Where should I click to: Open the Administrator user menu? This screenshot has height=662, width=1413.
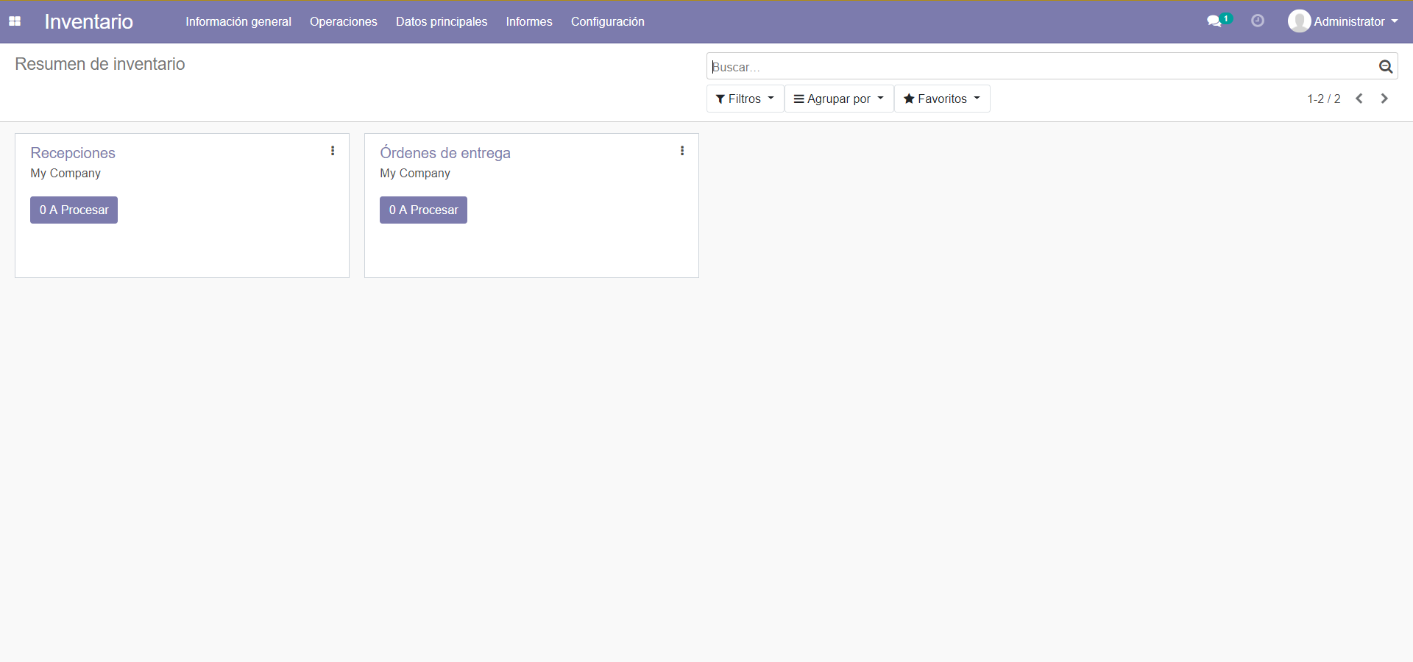coord(1343,21)
